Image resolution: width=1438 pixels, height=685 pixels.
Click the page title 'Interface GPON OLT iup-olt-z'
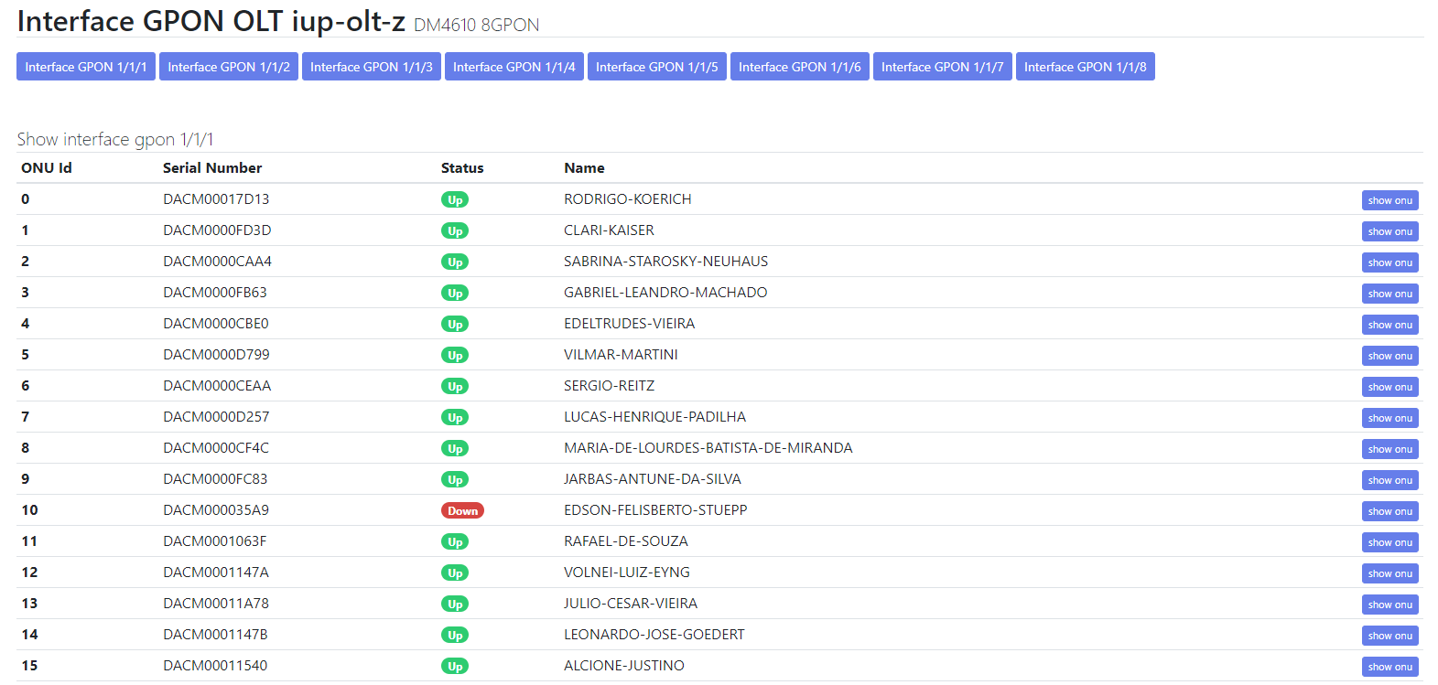coord(211,21)
